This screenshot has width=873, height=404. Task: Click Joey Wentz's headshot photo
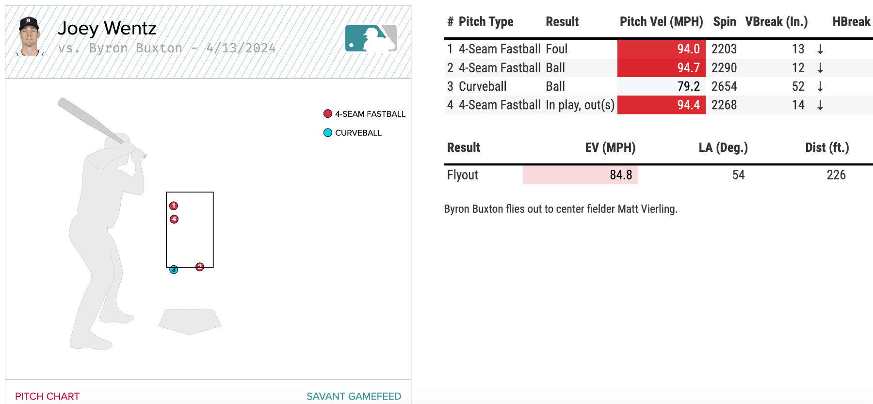[29, 37]
